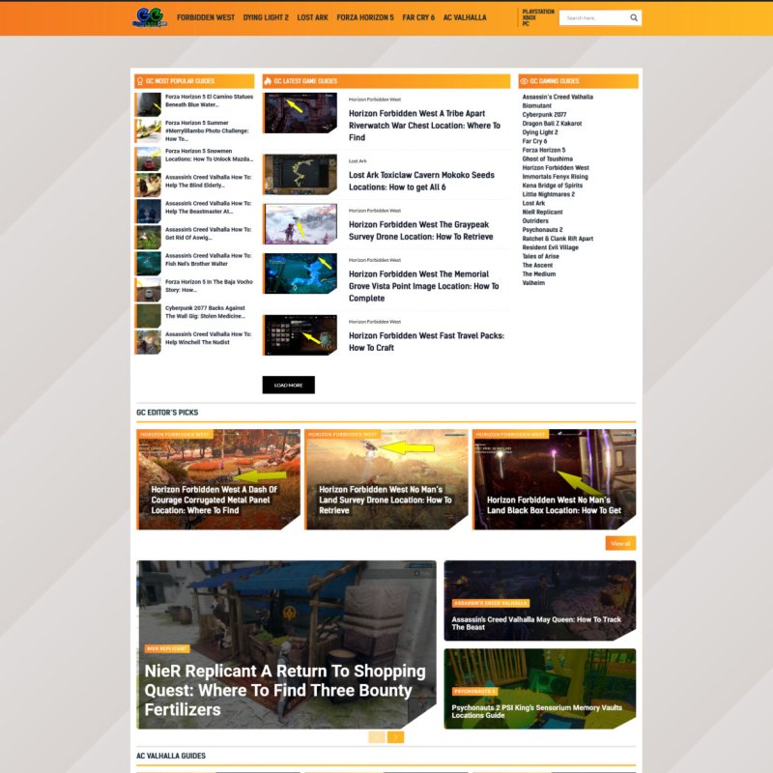Image resolution: width=773 pixels, height=773 pixels.
Task: Select Outriders guides link
Action: pos(535,221)
